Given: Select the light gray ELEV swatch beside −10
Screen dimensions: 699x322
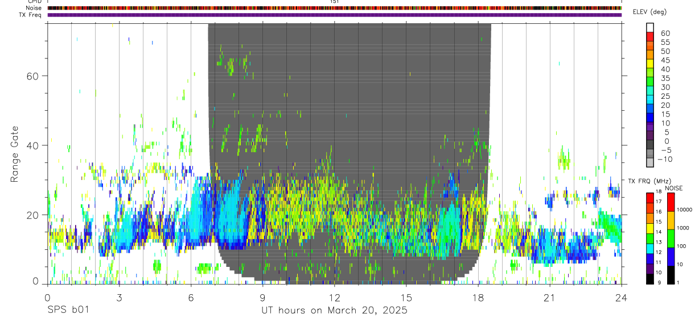Looking at the screenshot, I should tap(651, 162).
